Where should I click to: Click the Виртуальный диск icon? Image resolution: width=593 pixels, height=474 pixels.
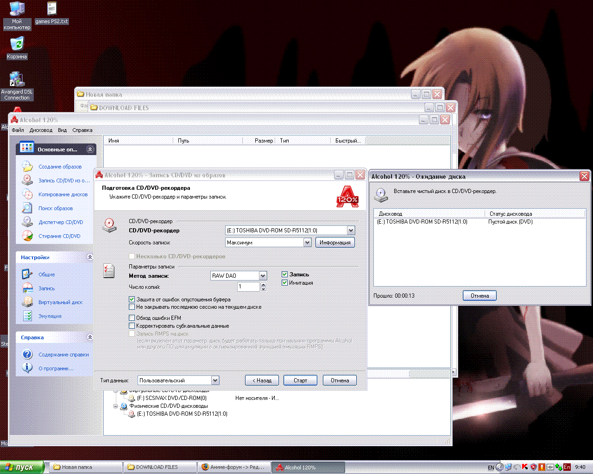tap(27, 302)
